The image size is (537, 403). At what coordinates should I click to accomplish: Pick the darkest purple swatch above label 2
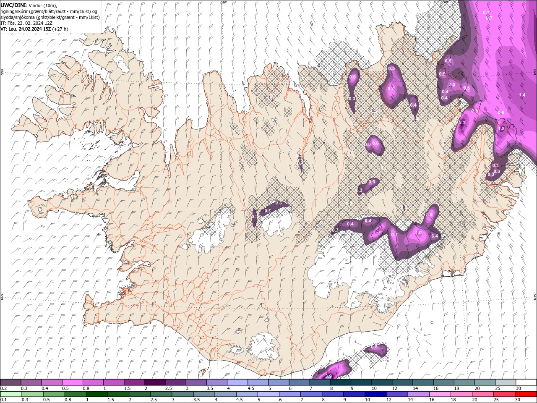tap(155, 382)
